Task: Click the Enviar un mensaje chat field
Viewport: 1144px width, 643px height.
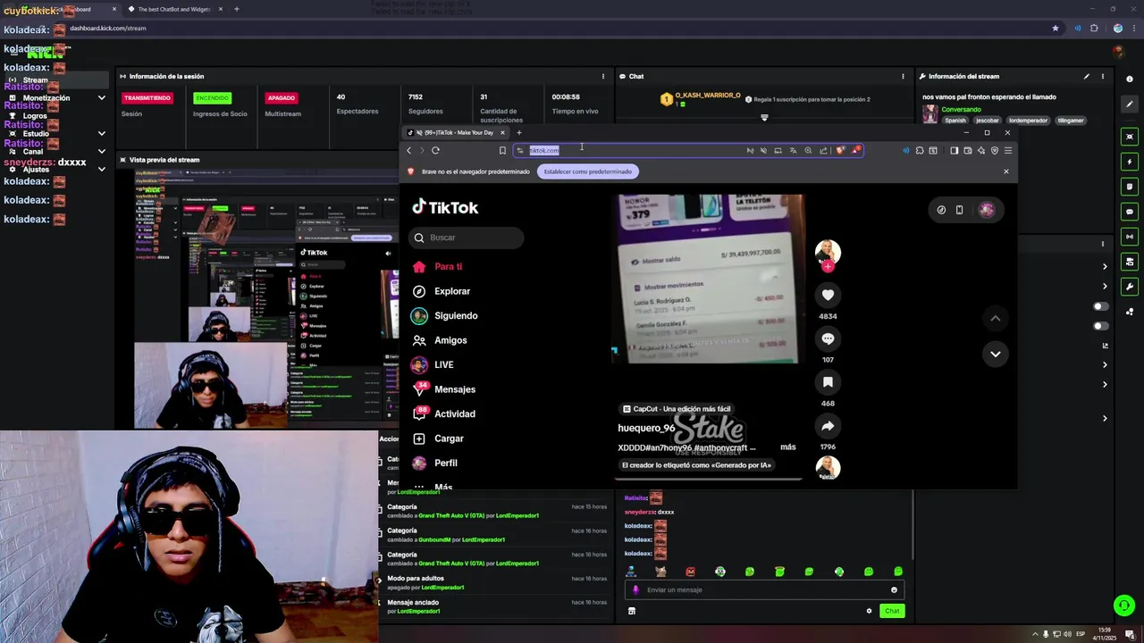Action: 764,589
